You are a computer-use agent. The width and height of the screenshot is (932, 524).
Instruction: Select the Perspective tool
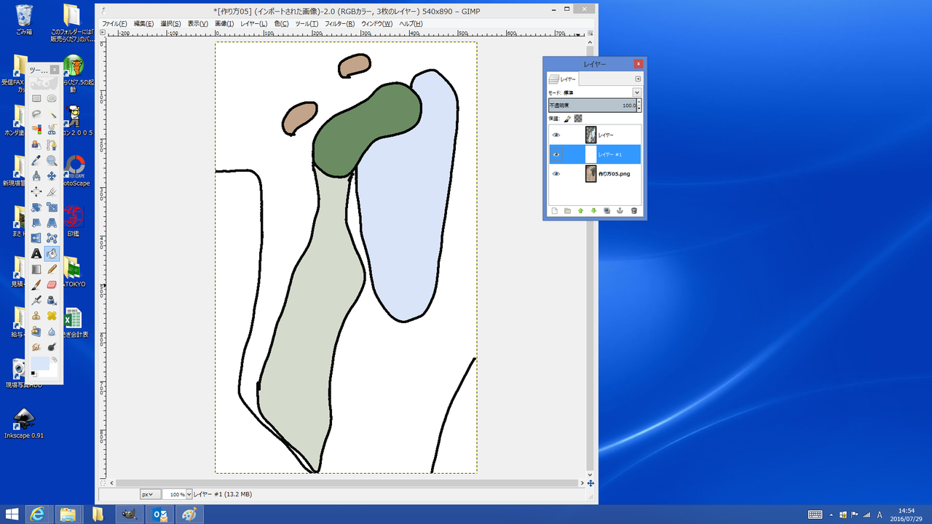click(x=52, y=223)
